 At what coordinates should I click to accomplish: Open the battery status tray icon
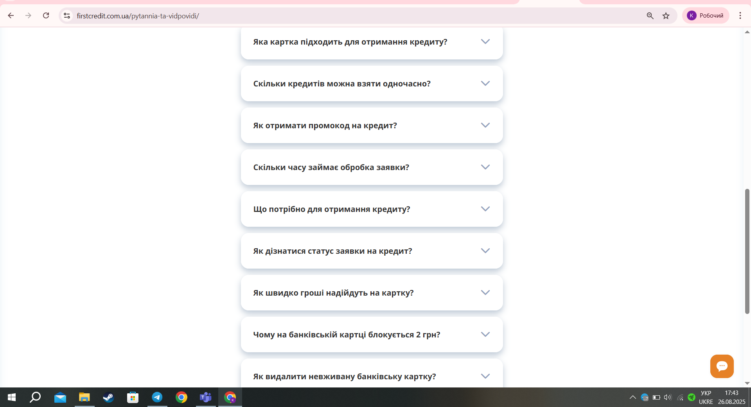click(x=656, y=398)
